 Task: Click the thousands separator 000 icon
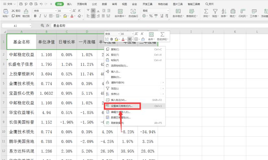click(156, 16)
